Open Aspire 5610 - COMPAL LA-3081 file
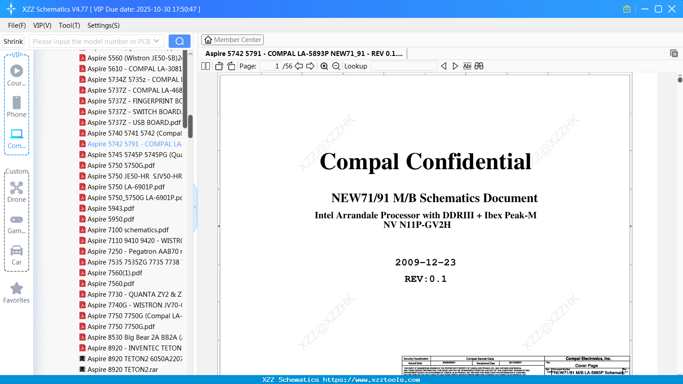Viewport: 683px width, 384px height. click(131, 69)
